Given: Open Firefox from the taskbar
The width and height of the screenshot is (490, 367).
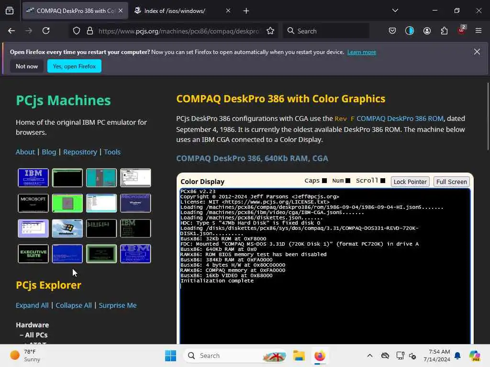Looking at the screenshot, I should (x=320, y=356).
